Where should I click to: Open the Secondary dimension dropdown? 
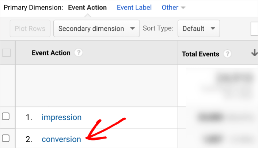[96, 29]
